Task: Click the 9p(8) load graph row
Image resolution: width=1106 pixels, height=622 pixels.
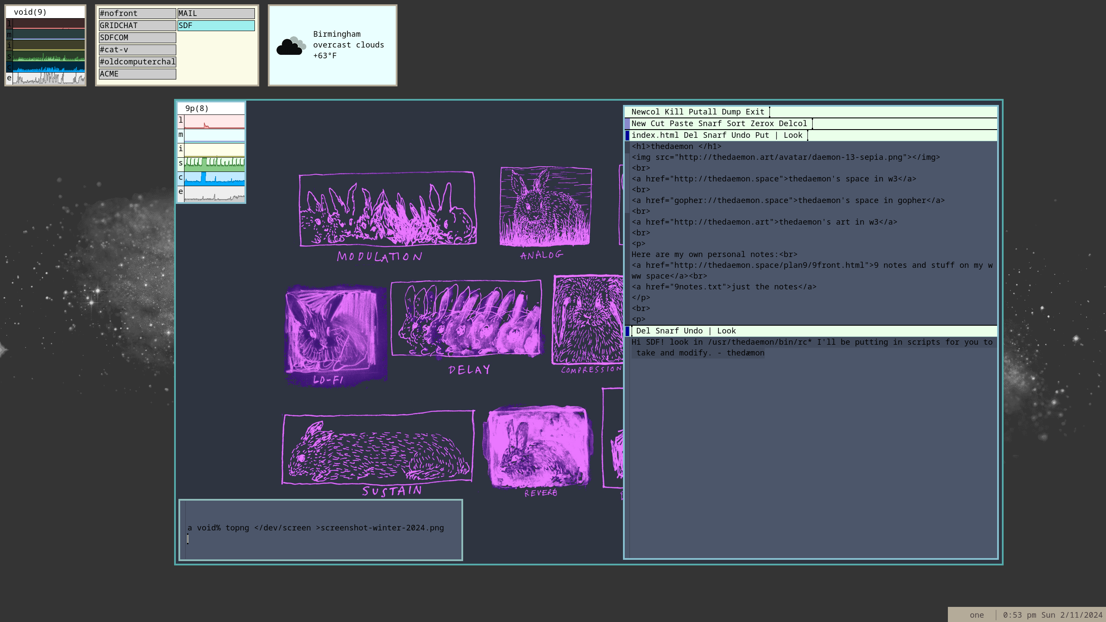Action: tap(214, 122)
